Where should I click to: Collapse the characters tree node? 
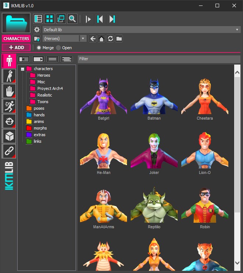23,69
